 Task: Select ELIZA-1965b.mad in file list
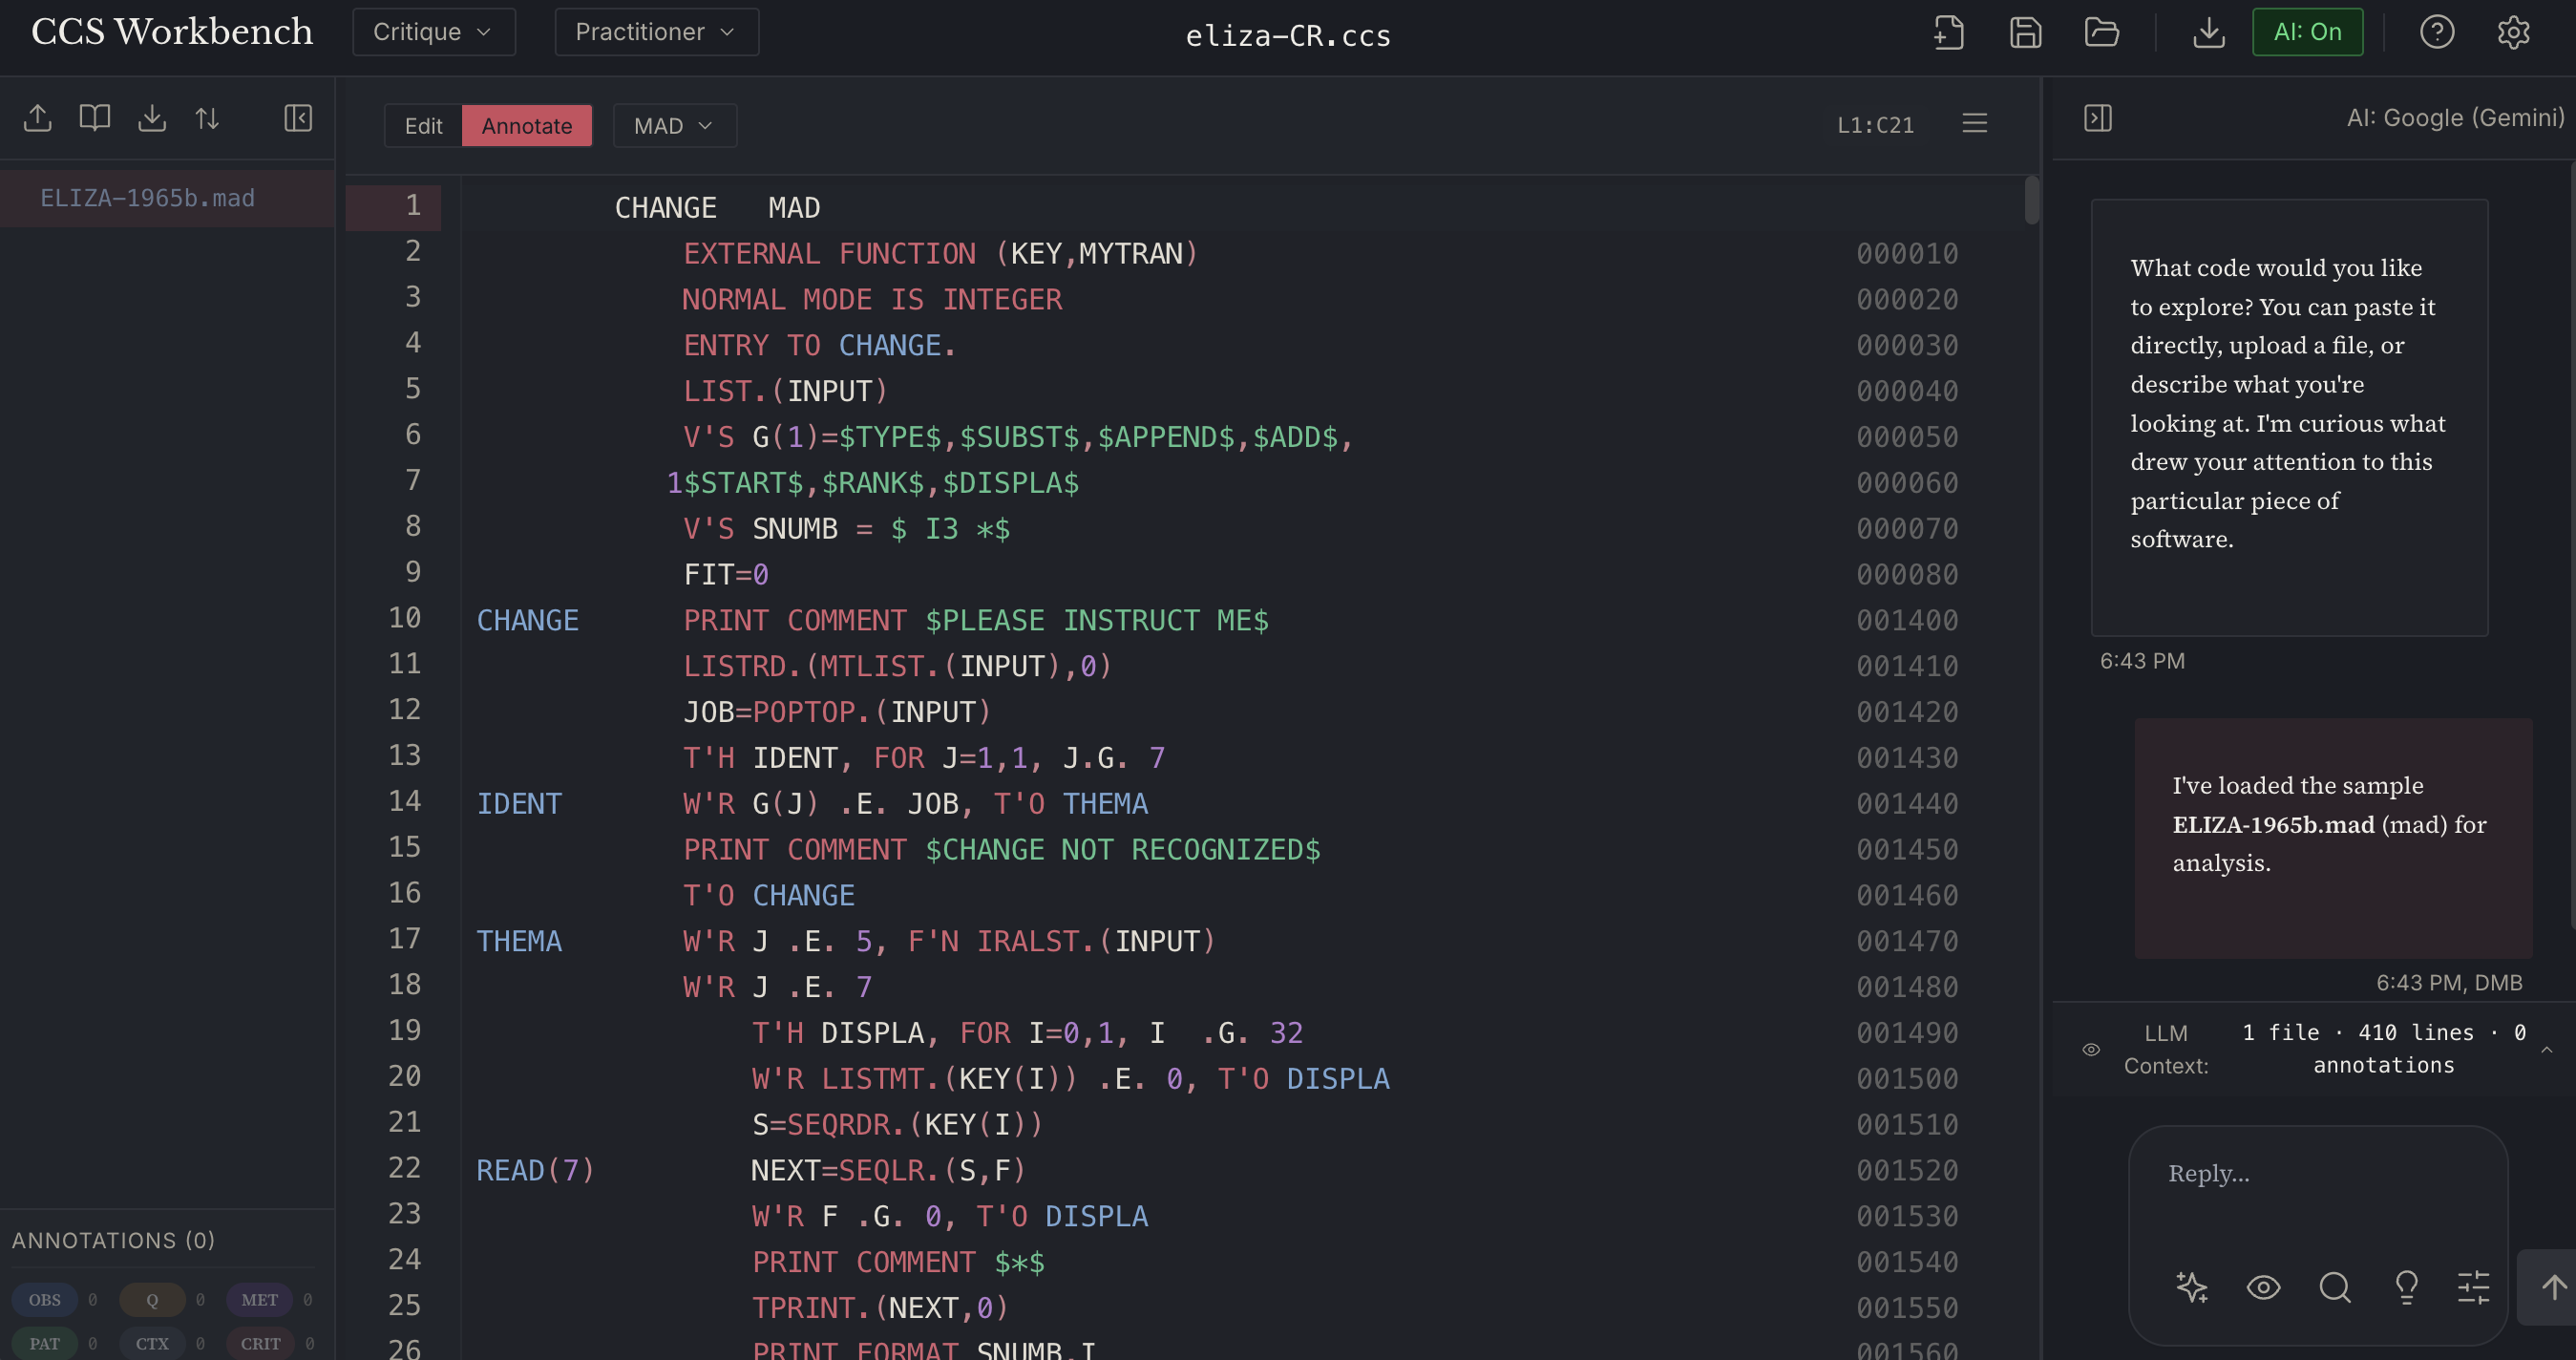[147, 198]
